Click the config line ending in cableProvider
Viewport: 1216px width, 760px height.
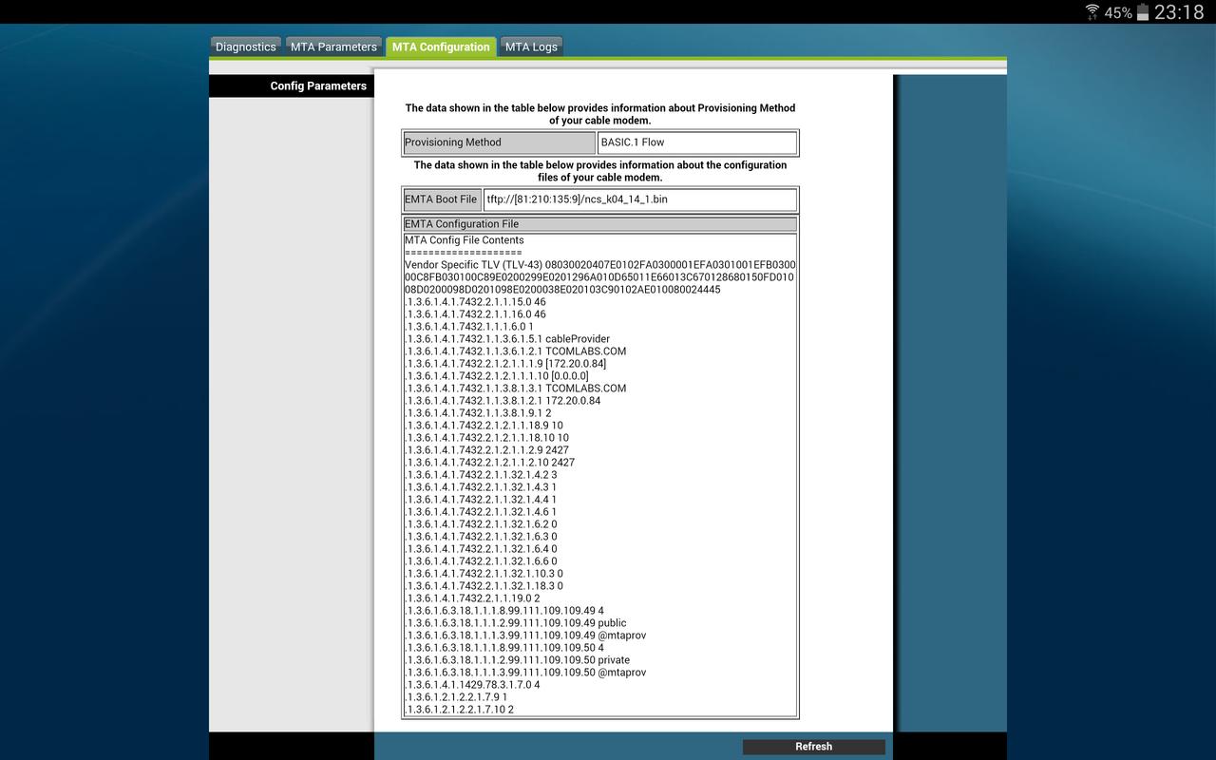507,339
